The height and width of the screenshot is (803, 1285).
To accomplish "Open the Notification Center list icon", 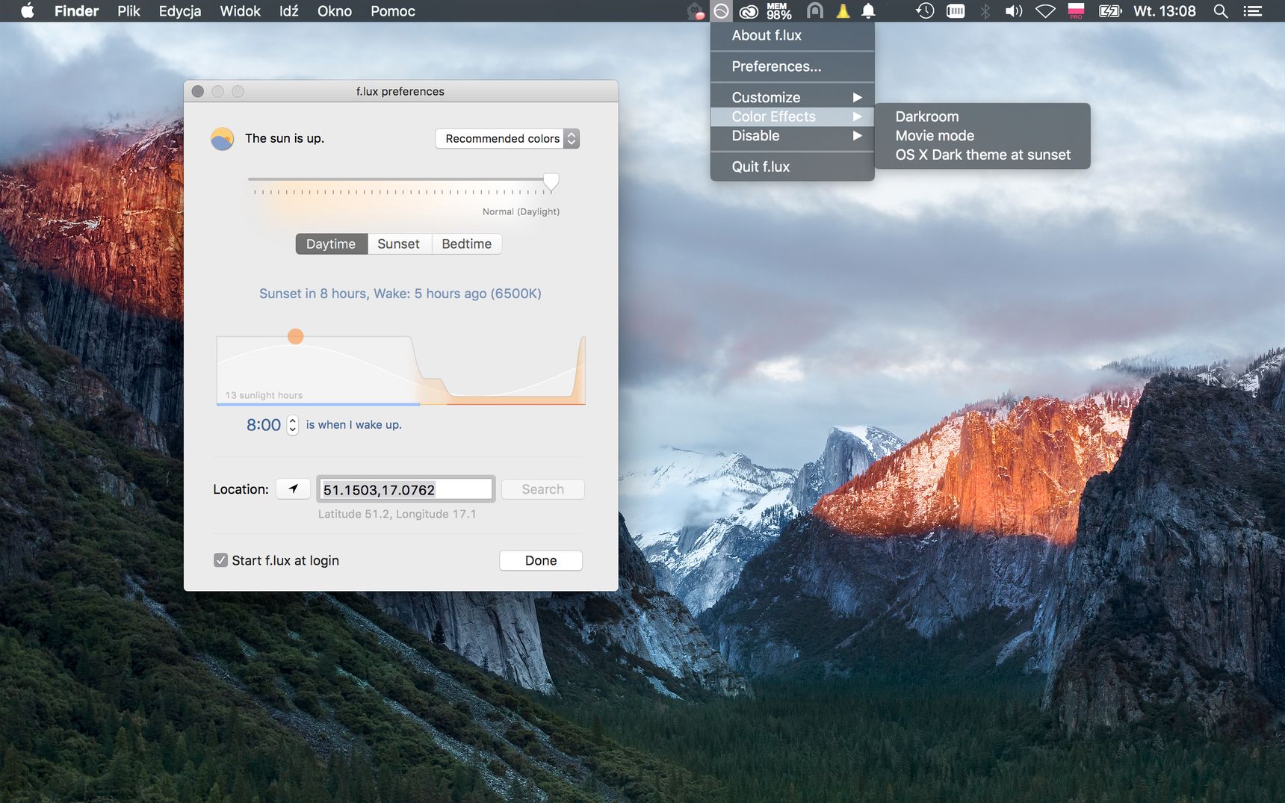I will coord(1252,11).
